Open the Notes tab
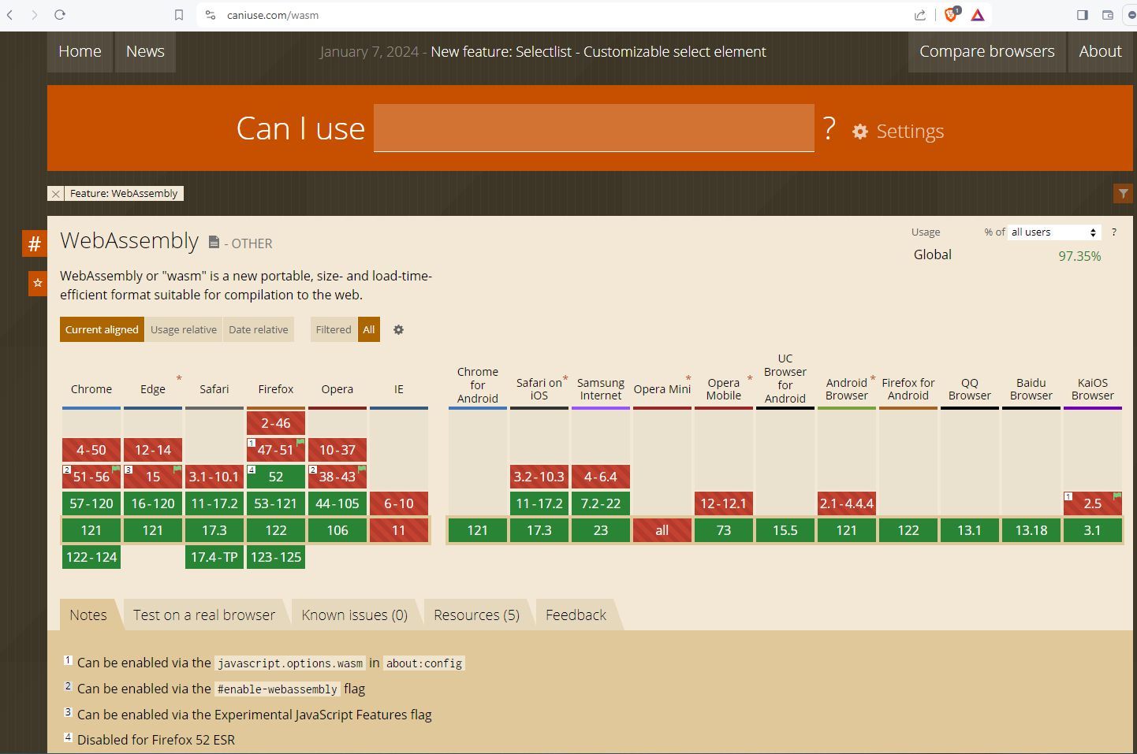1137x754 pixels. tap(88, 615)
